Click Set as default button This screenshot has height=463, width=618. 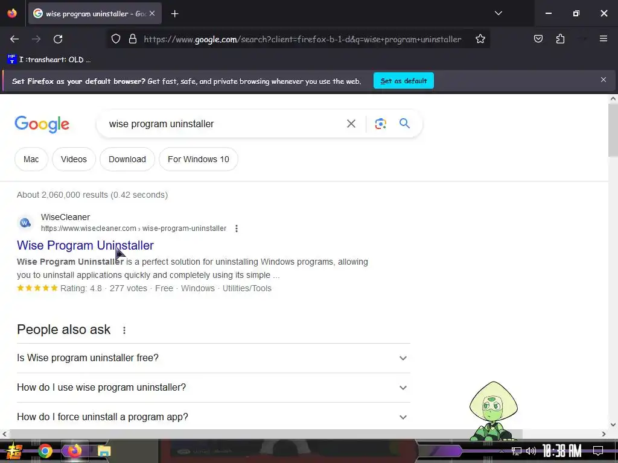(x=404, y=81)
